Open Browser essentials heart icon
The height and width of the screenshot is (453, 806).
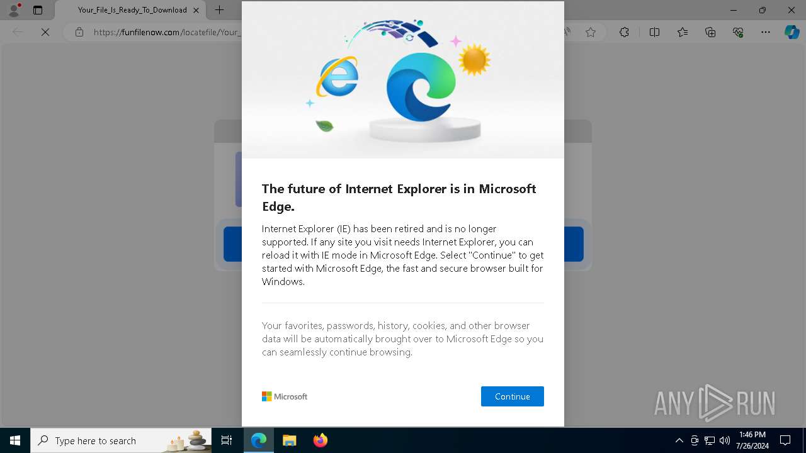(x=738, y=32)
